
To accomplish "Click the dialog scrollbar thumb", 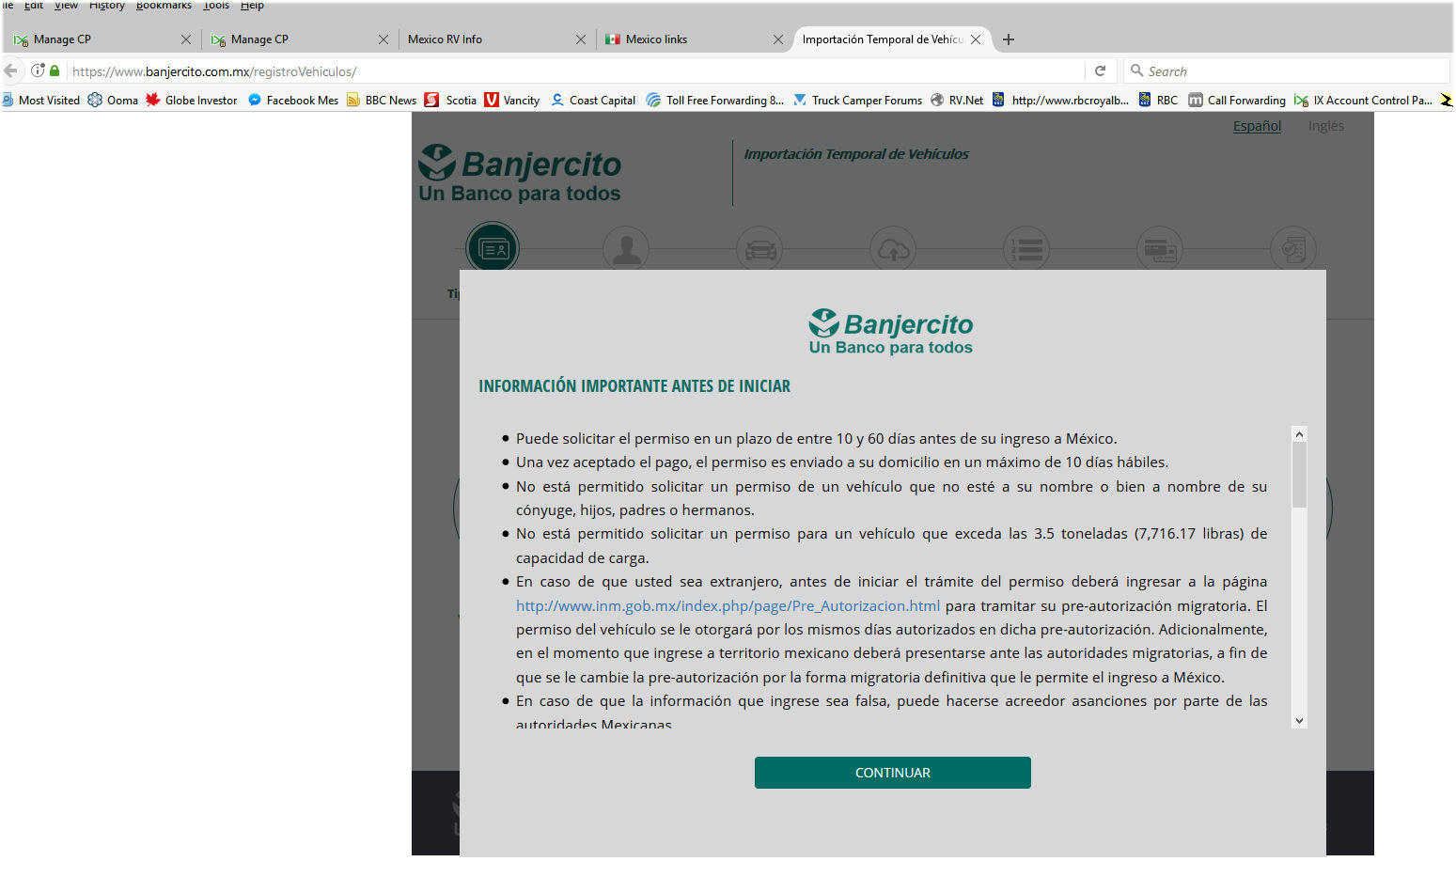I will pos(1299,475).
